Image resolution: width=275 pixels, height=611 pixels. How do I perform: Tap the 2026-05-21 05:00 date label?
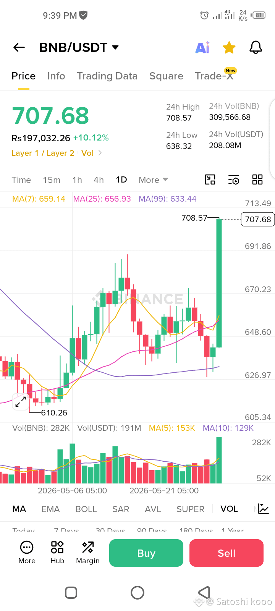pyautogui.click(x=164, y=491)
